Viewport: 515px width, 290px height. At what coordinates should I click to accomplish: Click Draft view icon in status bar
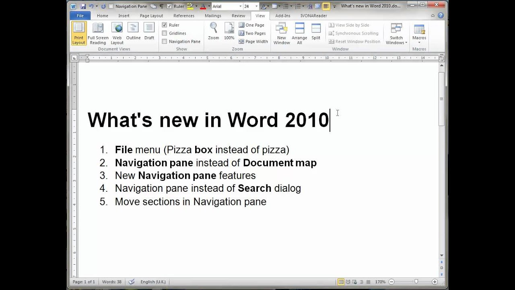pyautogui.click(x=368, y=282)
